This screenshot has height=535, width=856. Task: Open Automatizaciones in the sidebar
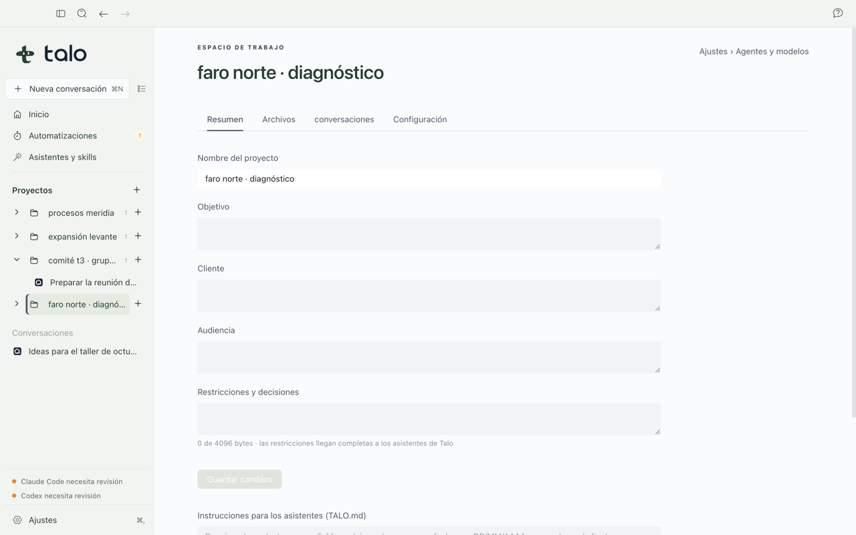[77, 136]
